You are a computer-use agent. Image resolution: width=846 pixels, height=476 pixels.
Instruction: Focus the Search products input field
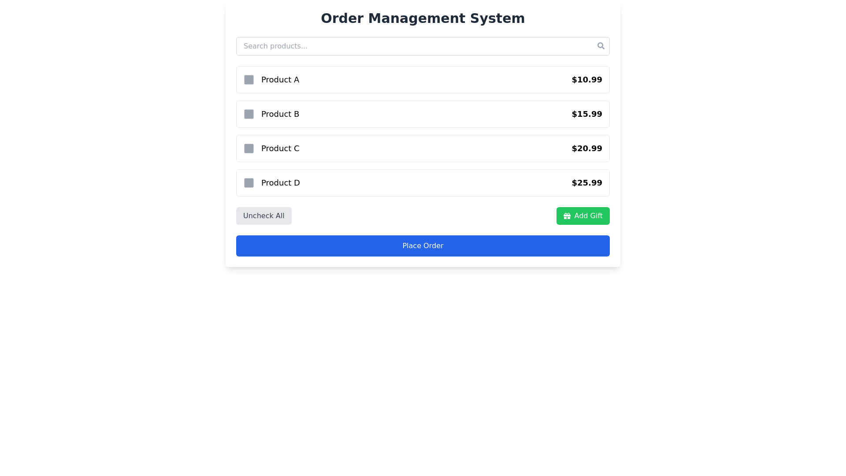click(423, 46)
